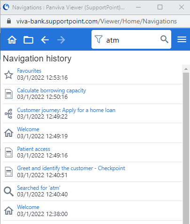Open the Welcome link dated 12:38:00
This screenshot has height=224, width=190.
pyautogui.click(x=28, y=207)
